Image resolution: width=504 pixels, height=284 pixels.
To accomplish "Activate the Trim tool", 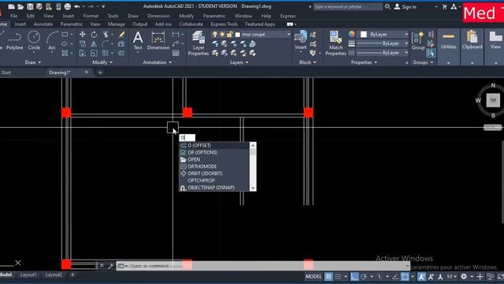I will (106, 35).
